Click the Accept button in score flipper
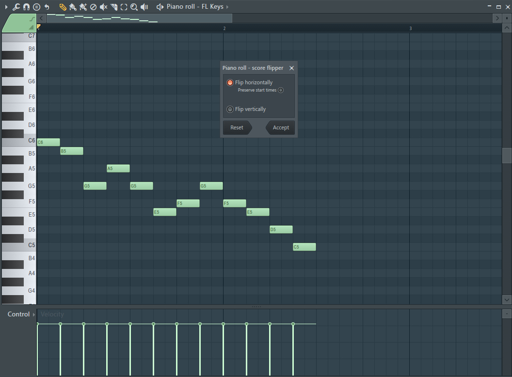 (280, 127)
